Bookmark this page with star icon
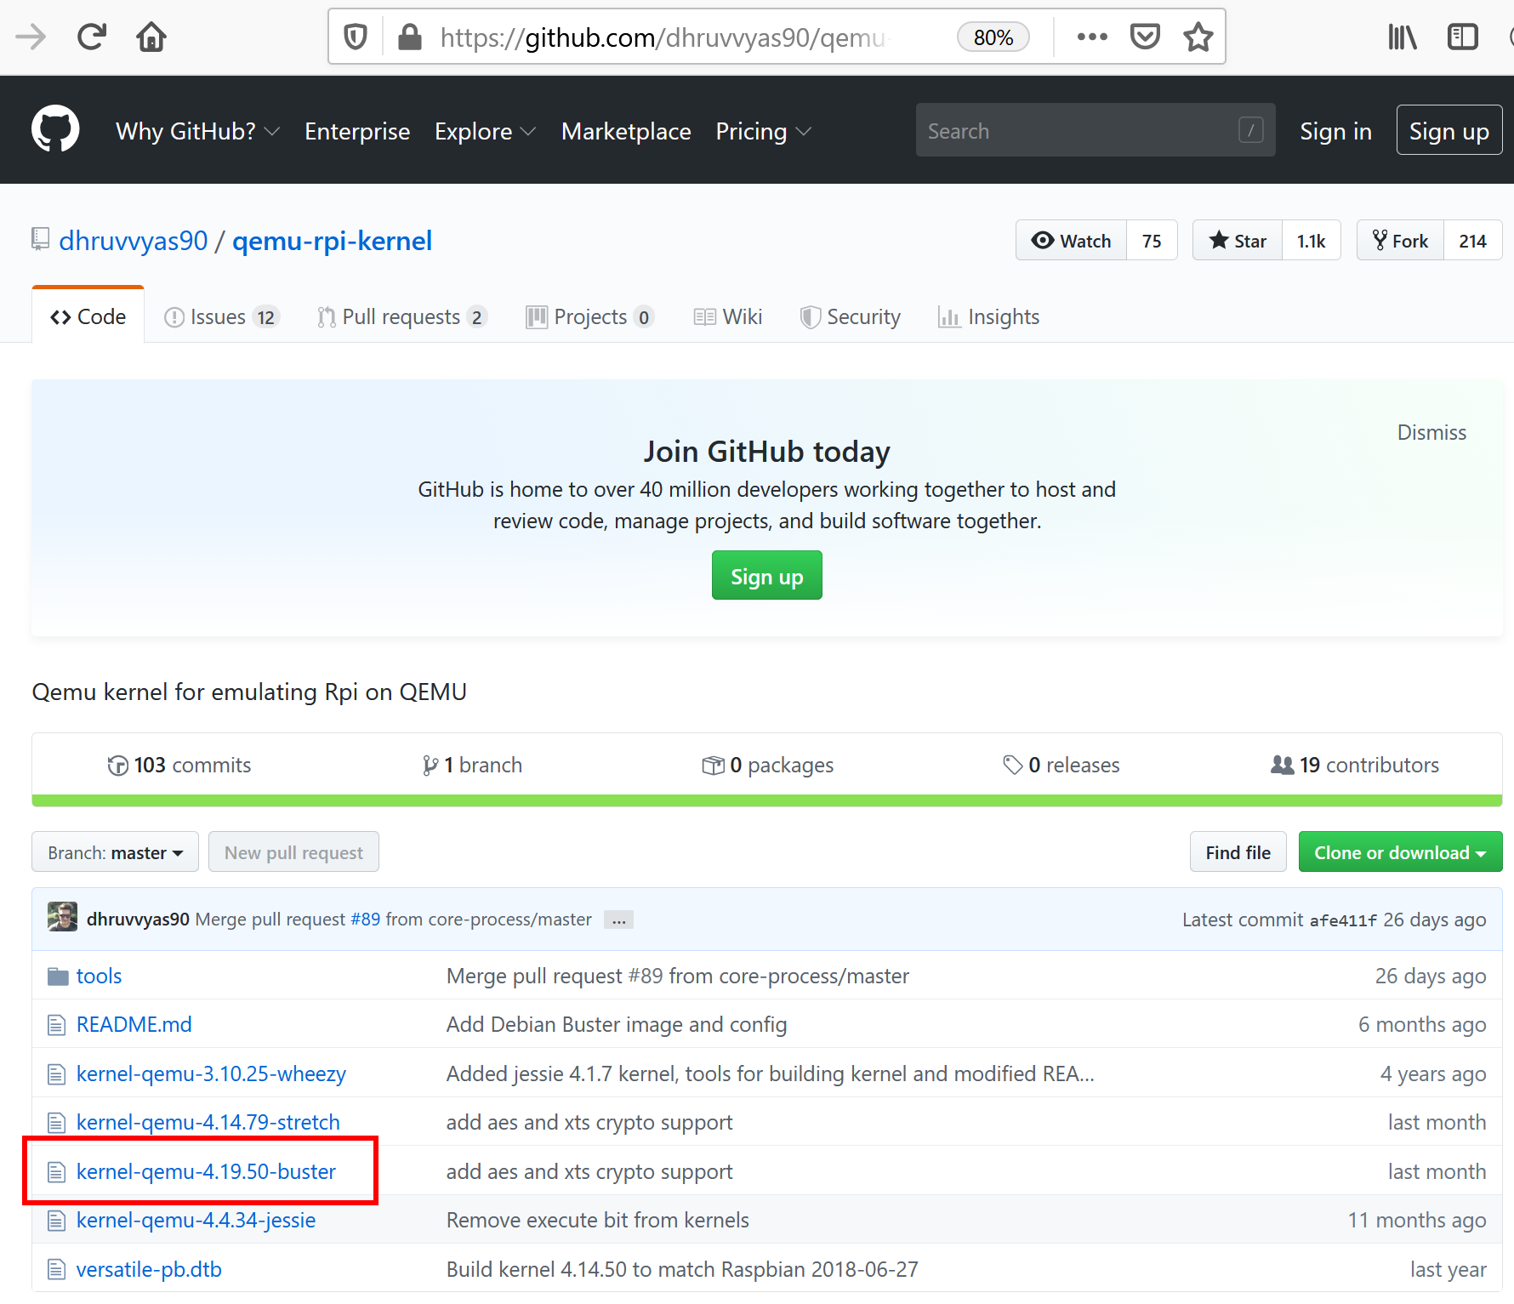 [1198, 37]
